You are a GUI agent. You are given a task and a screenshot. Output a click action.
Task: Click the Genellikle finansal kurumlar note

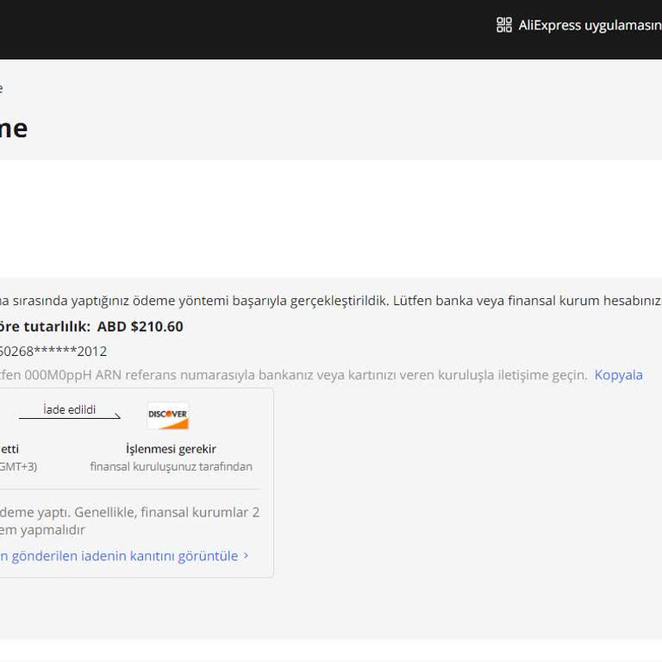tap(129, 521)
